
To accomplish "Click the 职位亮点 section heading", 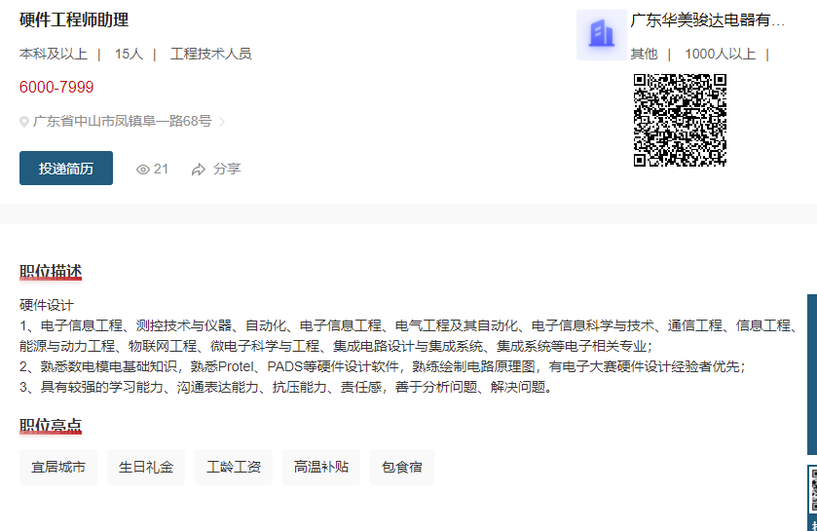I will click(51, 425).
